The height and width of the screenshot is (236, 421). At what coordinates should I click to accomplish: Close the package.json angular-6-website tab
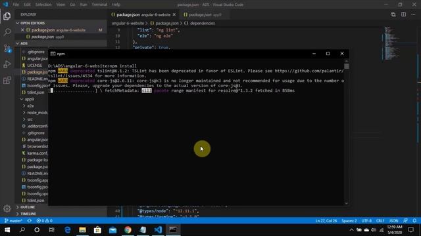(174, 14)
